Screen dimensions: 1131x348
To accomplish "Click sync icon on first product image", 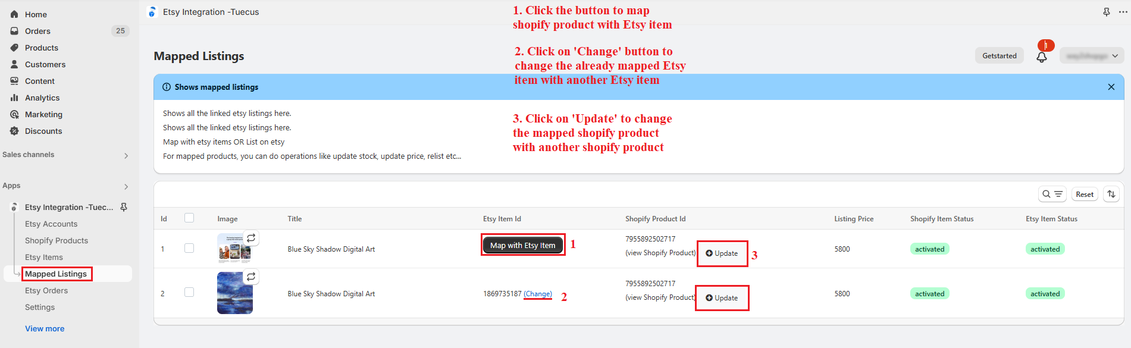I will pos(251,238).
